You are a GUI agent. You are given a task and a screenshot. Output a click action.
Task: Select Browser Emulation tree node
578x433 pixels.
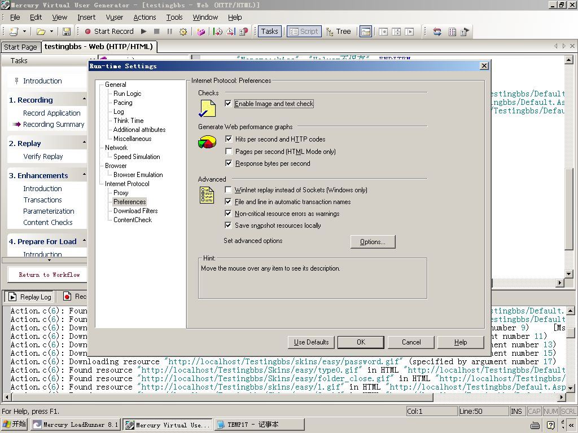[x=138, y=175]
